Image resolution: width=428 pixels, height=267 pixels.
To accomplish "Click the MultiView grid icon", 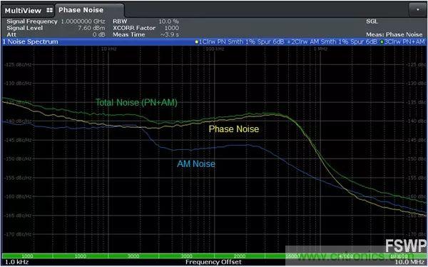I will [49, 11].
